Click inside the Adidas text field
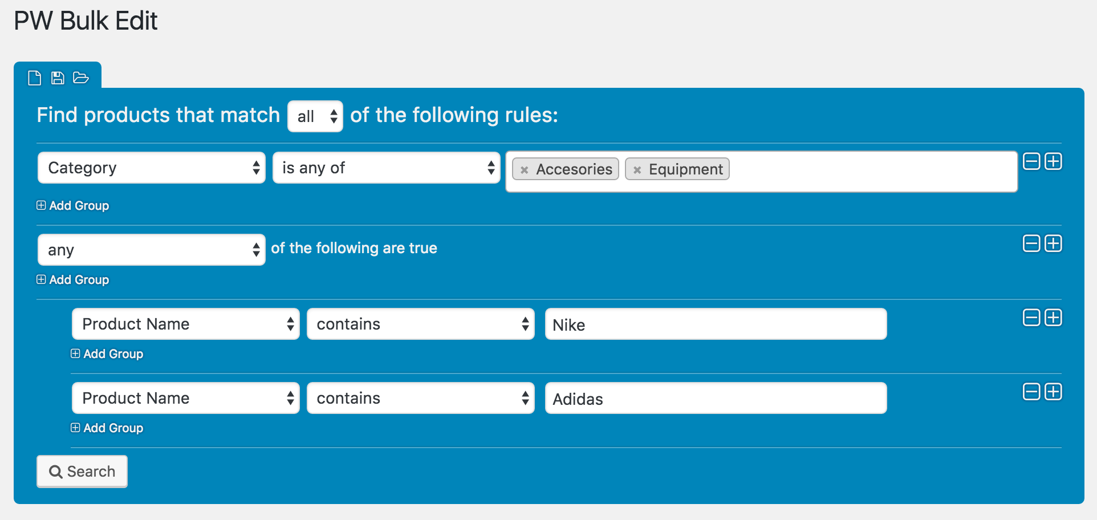The width and height of the screenshot is (1097, 520). point(715,398)
